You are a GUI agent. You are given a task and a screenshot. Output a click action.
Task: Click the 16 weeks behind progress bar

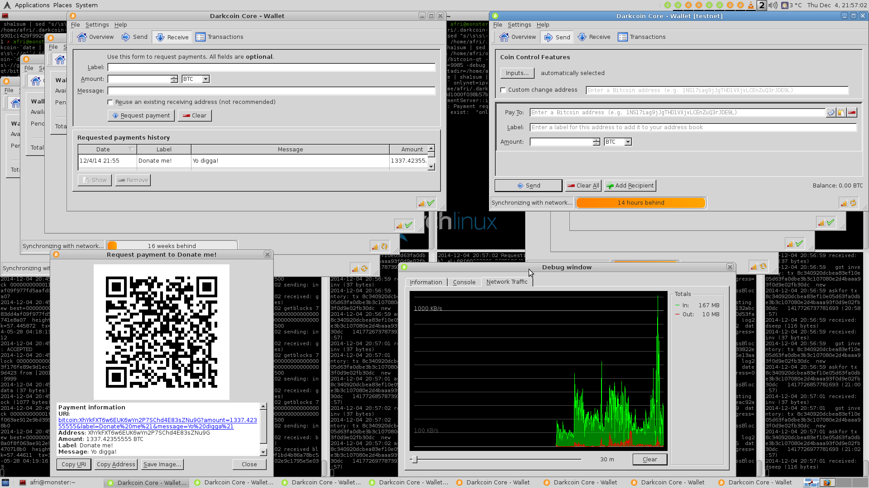coord(172,246)
